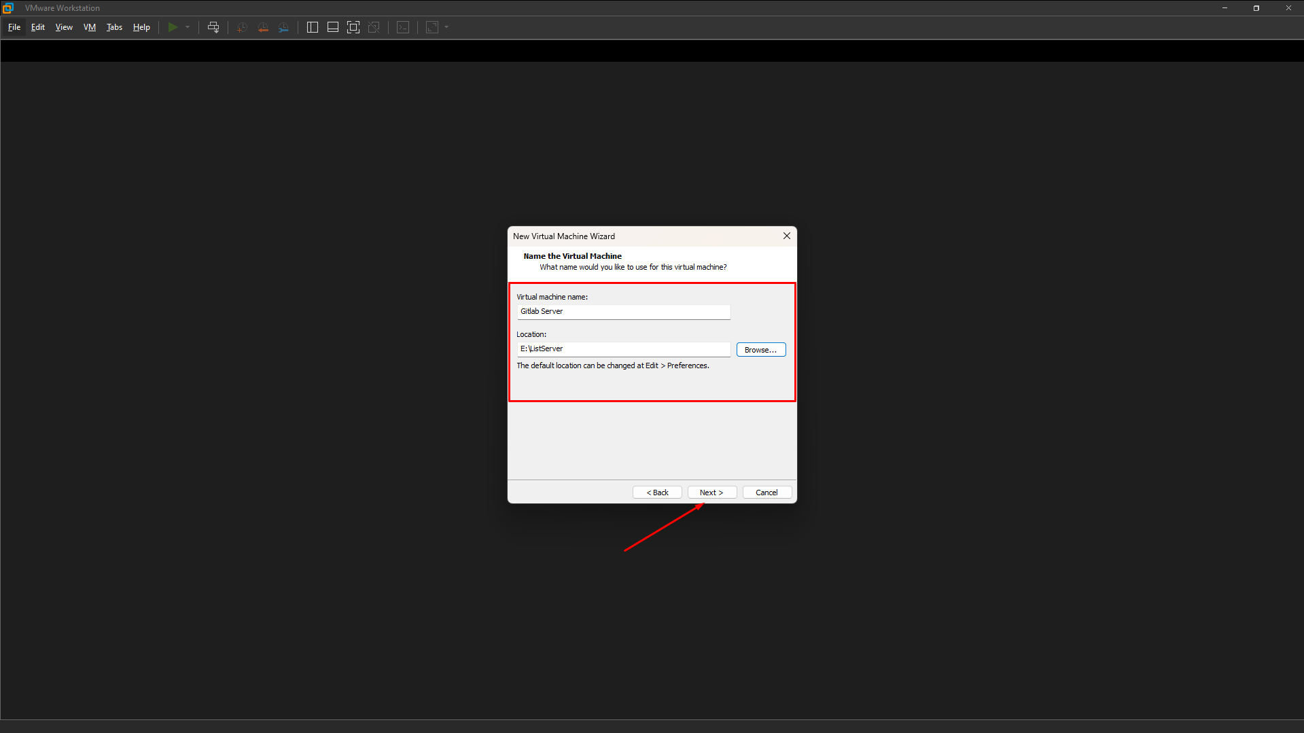Click the Next button in wizard

coord(711,493)
